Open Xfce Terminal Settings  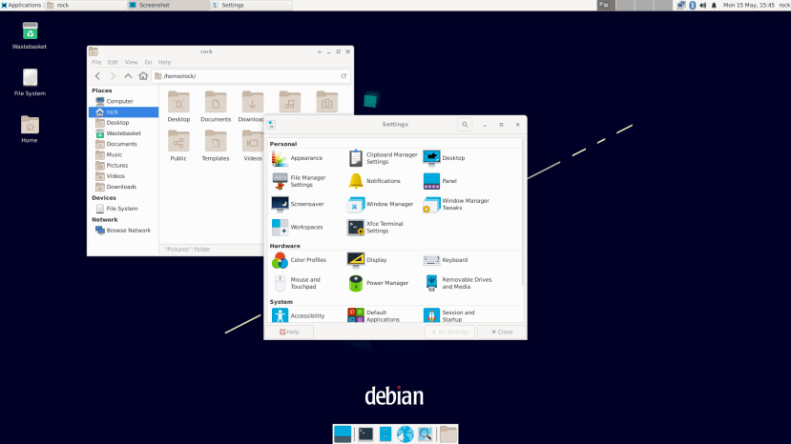(x=376, y=228)
